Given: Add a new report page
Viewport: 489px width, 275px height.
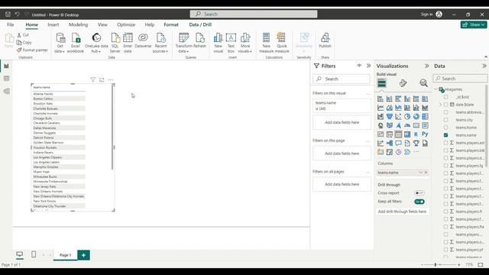Looking at the screenshot, I should (x=83, y=255).
